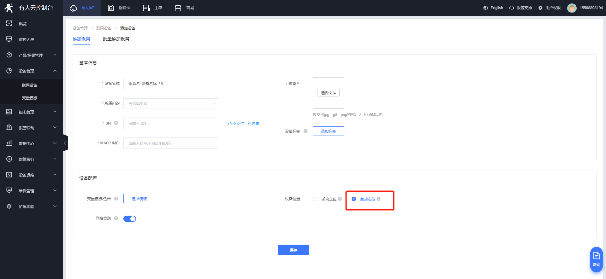606x279 pixels.
Task: Click the 物联卡 SIM card icon
Action: coord(111,8)
